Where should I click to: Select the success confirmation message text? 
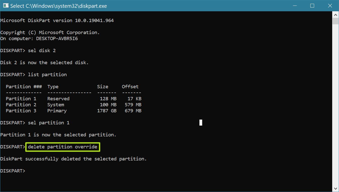73,159
